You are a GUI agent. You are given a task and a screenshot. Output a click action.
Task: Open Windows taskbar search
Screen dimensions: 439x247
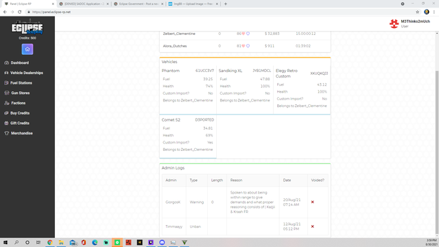click(16, 242)
